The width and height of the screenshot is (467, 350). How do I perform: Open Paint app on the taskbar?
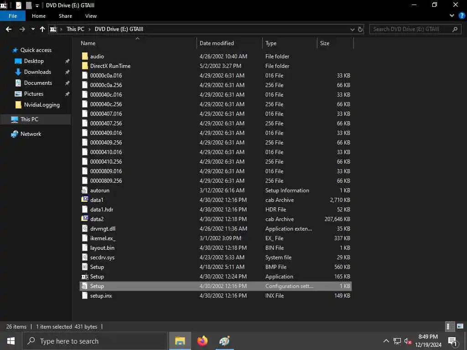(224, 341)
